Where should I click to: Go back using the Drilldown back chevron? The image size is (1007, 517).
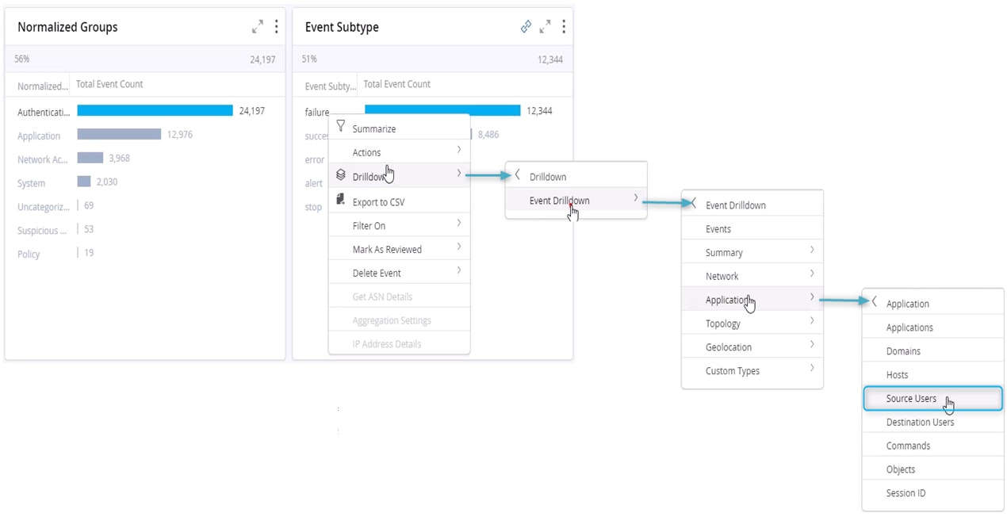tap(517, 176)
